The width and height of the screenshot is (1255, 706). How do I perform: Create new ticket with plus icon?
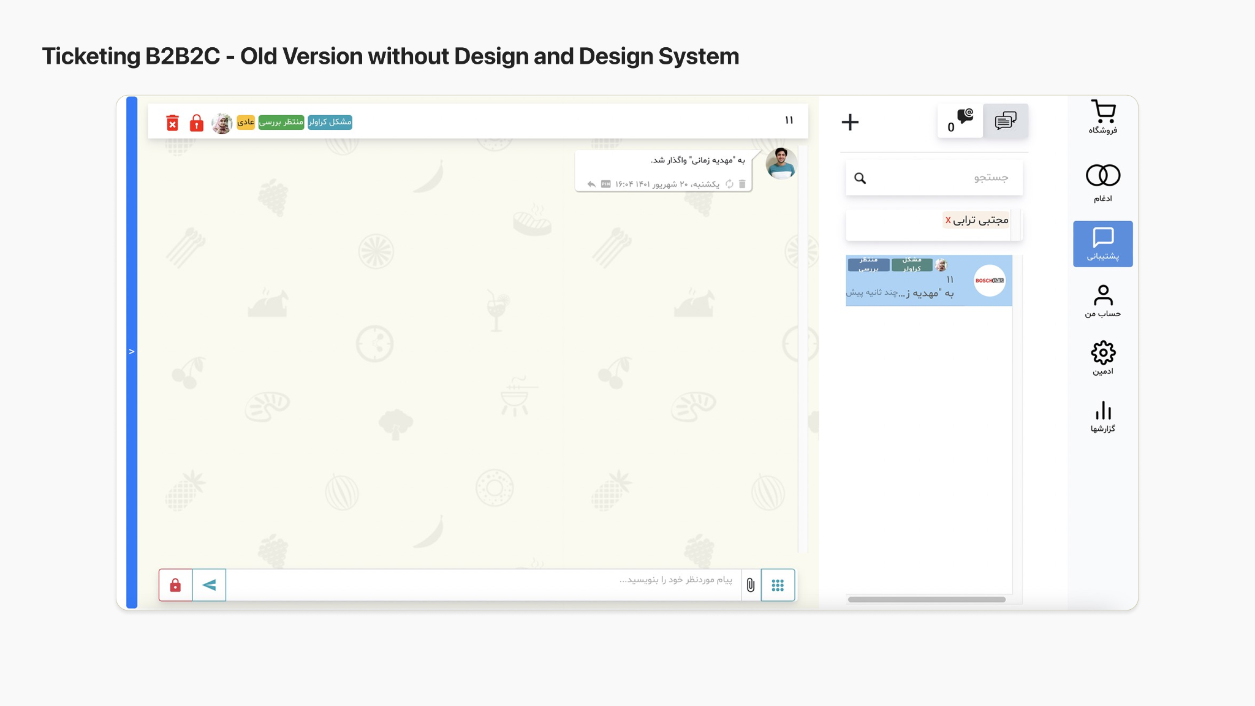[850, 122]
